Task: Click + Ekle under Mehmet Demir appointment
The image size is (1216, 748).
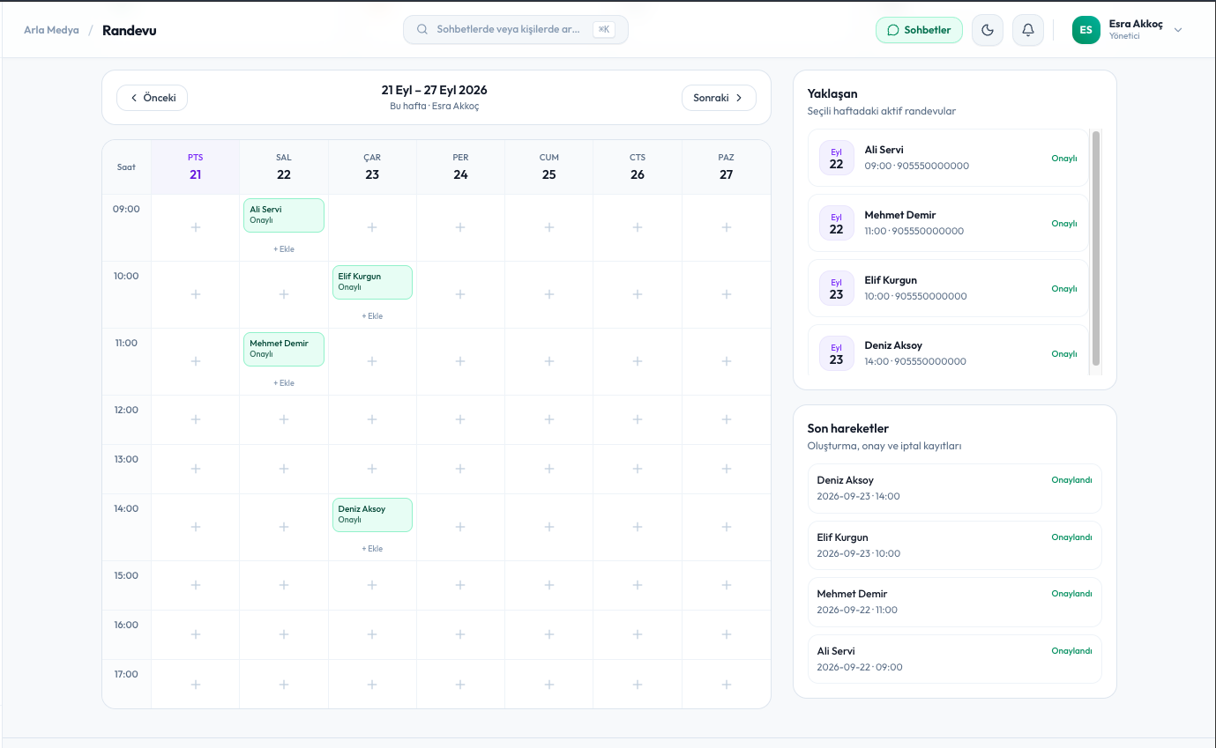Action: point(284,383)
